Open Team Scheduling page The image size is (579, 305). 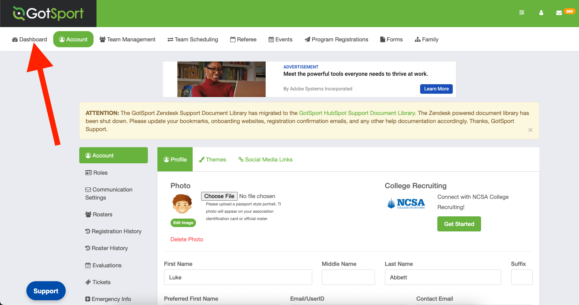click(x=193, y=40)
